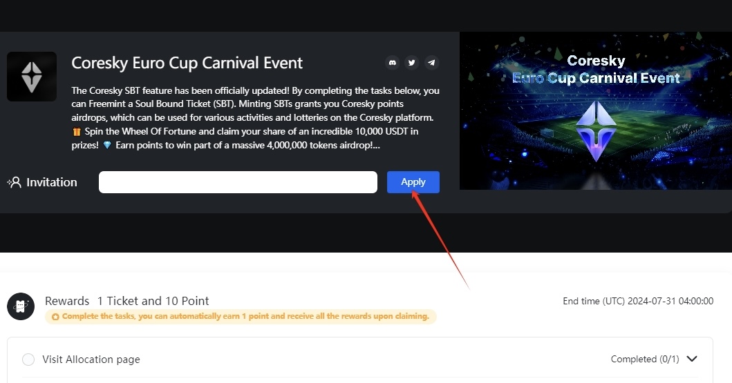Click the Completed (0/1) status text
Image resolution: width=732 pixels, height=383 pixels.
pyautogui.click(x=645, y=360)
